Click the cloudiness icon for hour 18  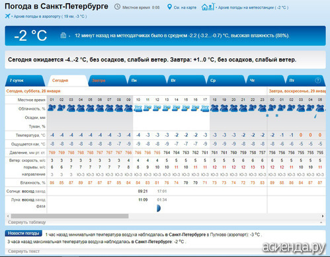[214, 108]
